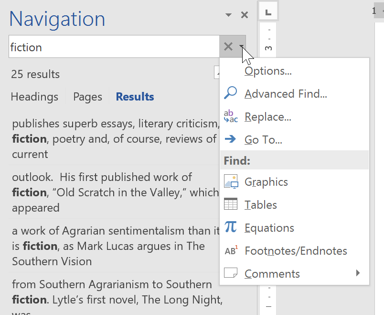Screen dimensions: 384x315
Task: Open the search options dropdown arrow
Action: [242, 46]
